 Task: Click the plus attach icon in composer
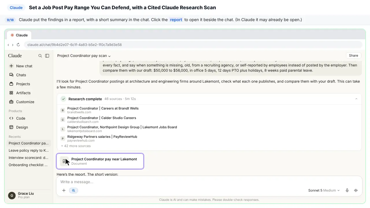[64, 190]
